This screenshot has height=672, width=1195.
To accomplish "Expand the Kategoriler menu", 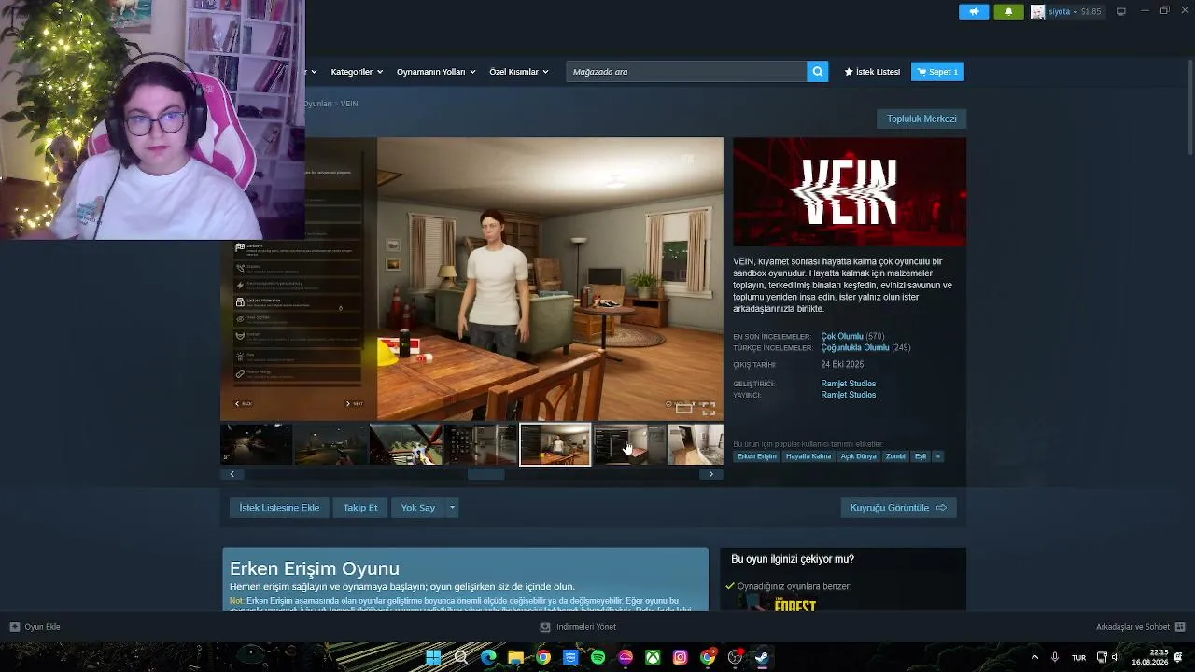I will pyautogui.click(x=356, y=72).
